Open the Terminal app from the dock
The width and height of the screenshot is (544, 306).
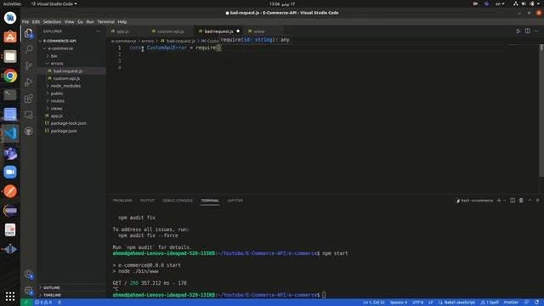pyautogui.click(x=10, y=94)
